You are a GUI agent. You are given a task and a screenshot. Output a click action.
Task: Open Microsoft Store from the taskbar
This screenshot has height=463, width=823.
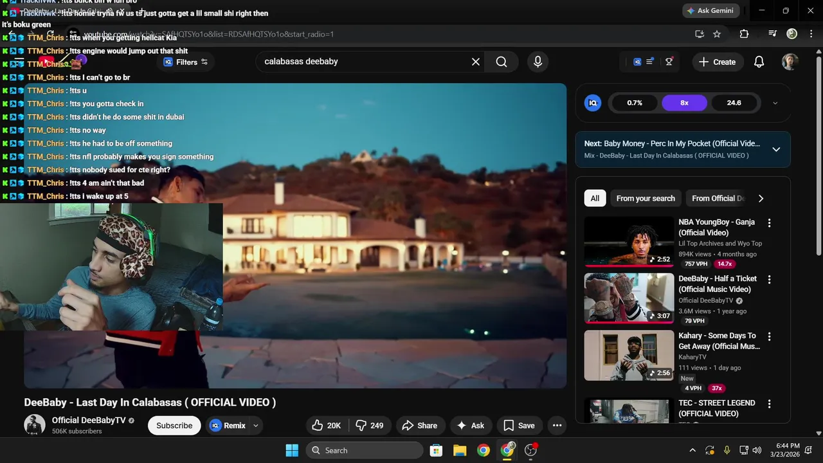436,450
